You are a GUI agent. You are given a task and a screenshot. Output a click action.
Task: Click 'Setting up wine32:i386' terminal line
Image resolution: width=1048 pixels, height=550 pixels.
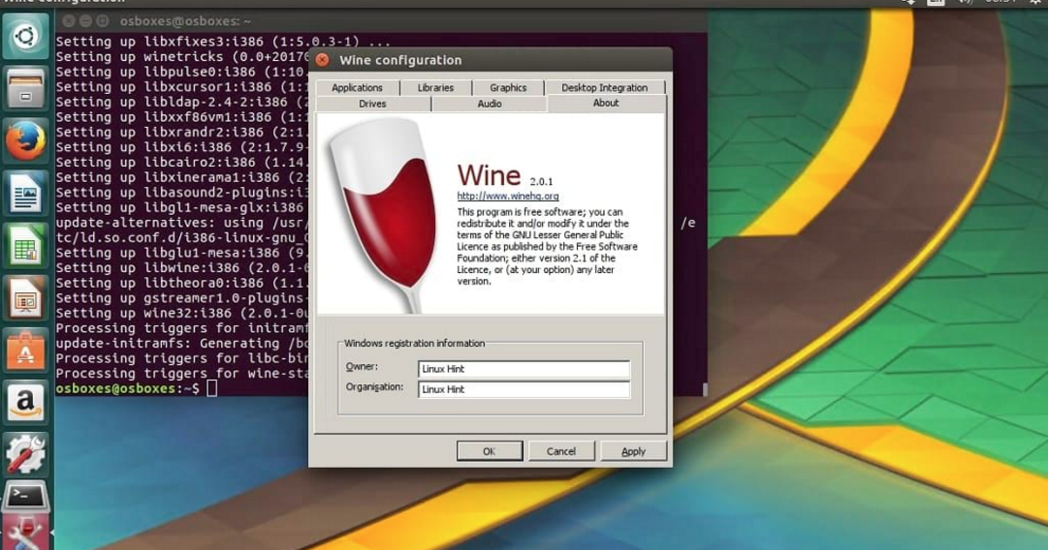point(180,313)
